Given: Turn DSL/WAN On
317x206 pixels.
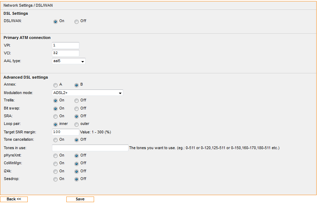Looking at the screenshot, I should coord(55,22).
